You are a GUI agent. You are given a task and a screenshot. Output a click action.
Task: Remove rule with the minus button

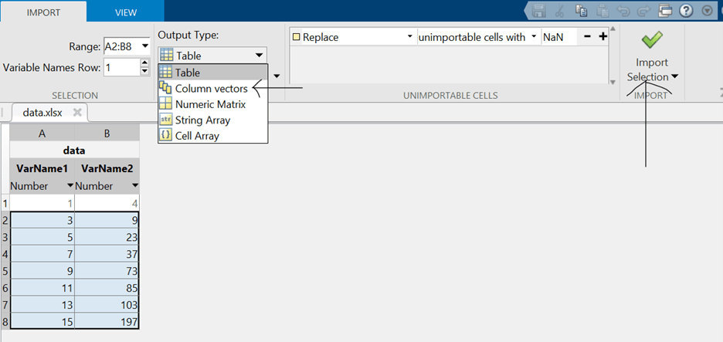[x=588, y=36]
